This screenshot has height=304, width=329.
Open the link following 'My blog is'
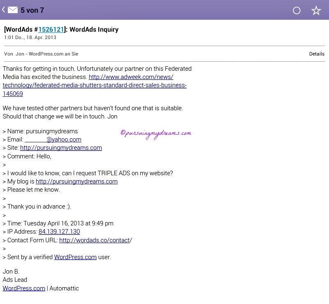point(76,181)
